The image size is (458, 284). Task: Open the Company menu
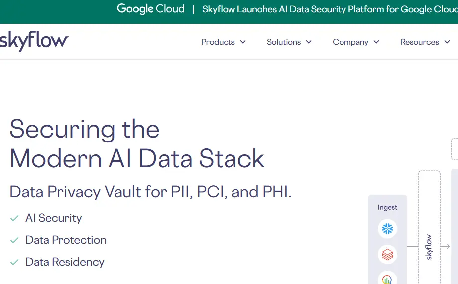[350, 42]
